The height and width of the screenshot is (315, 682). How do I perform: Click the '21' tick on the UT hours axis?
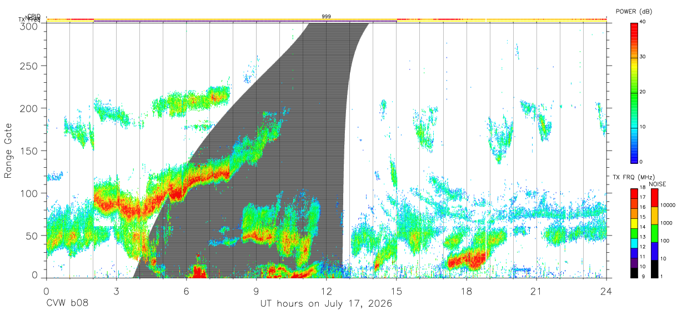tap(536, 291)
